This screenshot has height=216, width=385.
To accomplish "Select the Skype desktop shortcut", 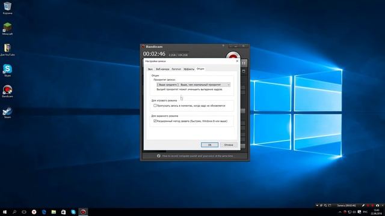I will pyautogui.click(x=7, y=70).
